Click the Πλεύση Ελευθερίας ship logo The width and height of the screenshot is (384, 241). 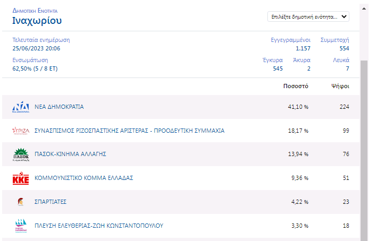[20, 226]
